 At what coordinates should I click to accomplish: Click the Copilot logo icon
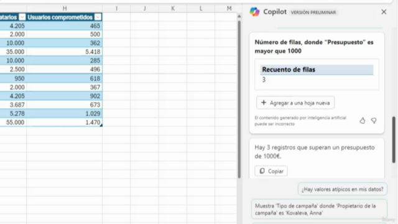click(x=254, y=12)
